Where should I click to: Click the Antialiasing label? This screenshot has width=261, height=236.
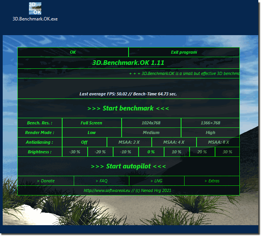40,142
